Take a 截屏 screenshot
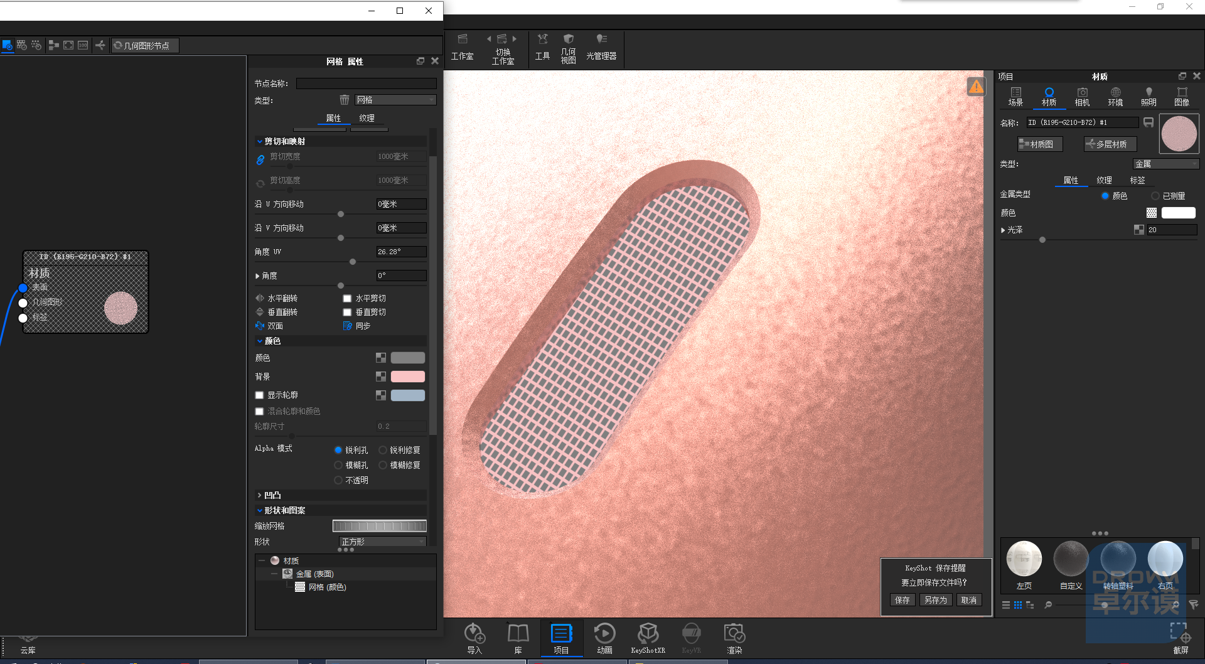This screenshot has width=1205, height=664. [x=1181, y=638]
